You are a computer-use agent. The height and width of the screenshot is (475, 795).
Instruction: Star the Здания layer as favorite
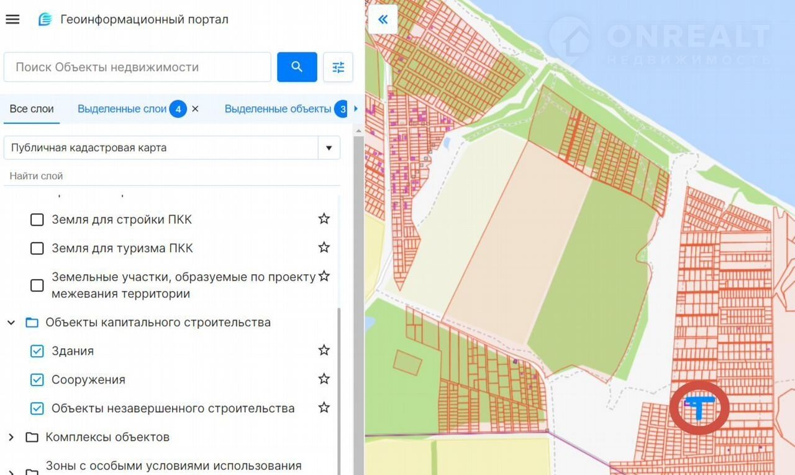(x=324, y=351)
